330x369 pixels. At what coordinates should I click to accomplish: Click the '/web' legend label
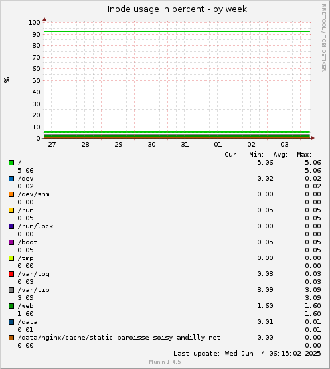(26, 306)
